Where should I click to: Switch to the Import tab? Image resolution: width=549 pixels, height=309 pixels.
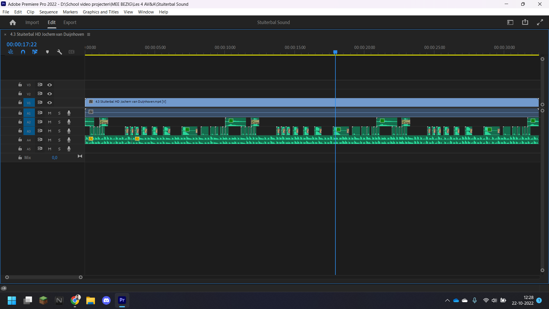pos(32,22)
